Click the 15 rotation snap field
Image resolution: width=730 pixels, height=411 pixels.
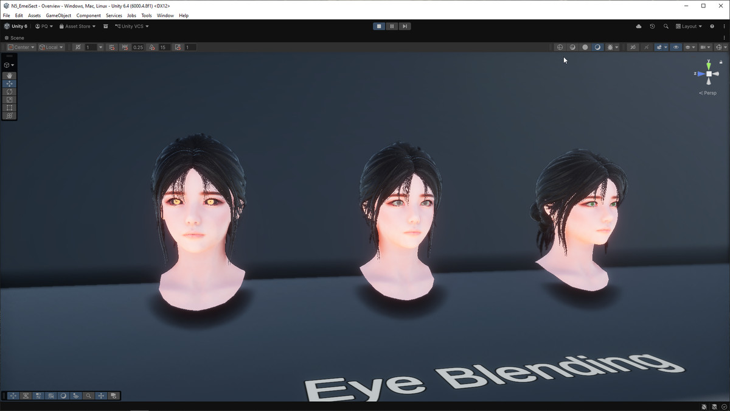pos(164,47)
